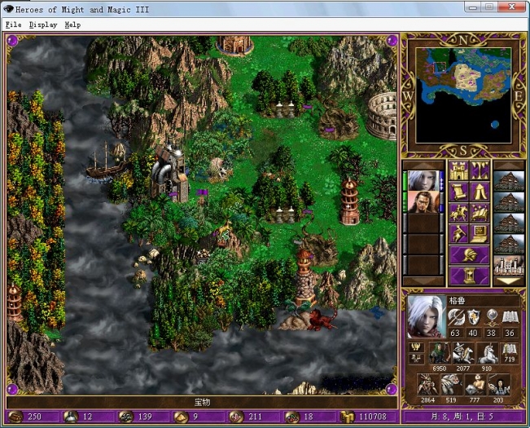The height and width of the screenshot is (428, 530).
Task: Select the white beast stack of 519
Action: 451,385
